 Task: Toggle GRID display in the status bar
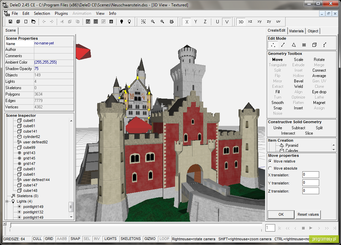pos(49,239)
